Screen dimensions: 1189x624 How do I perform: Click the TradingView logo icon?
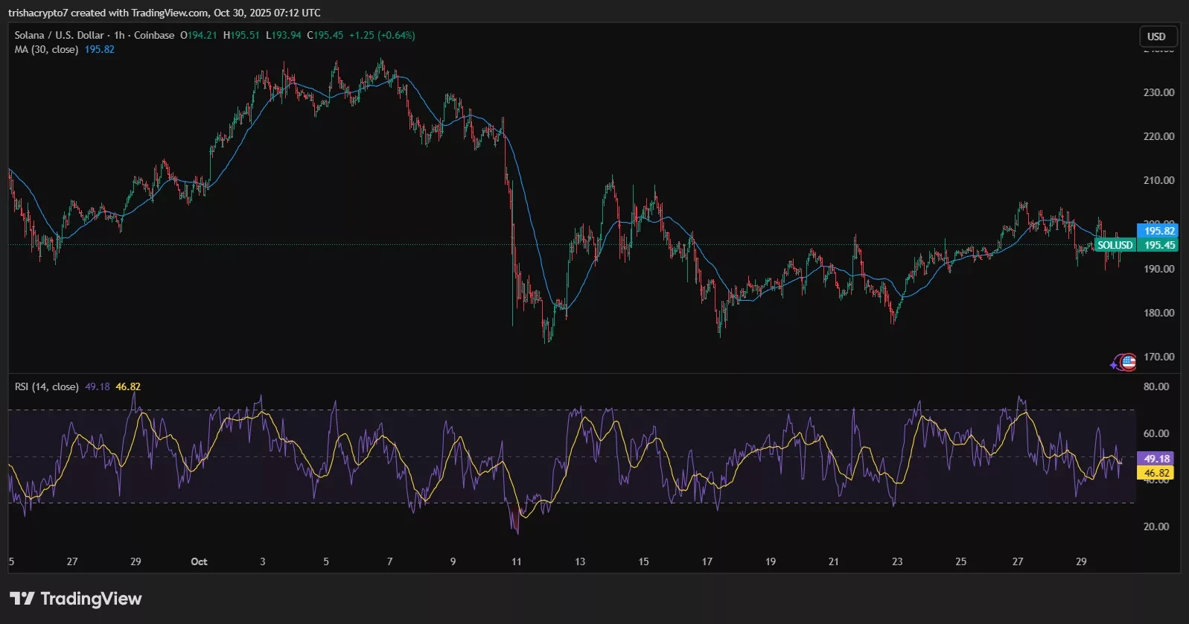click(22, 599)
